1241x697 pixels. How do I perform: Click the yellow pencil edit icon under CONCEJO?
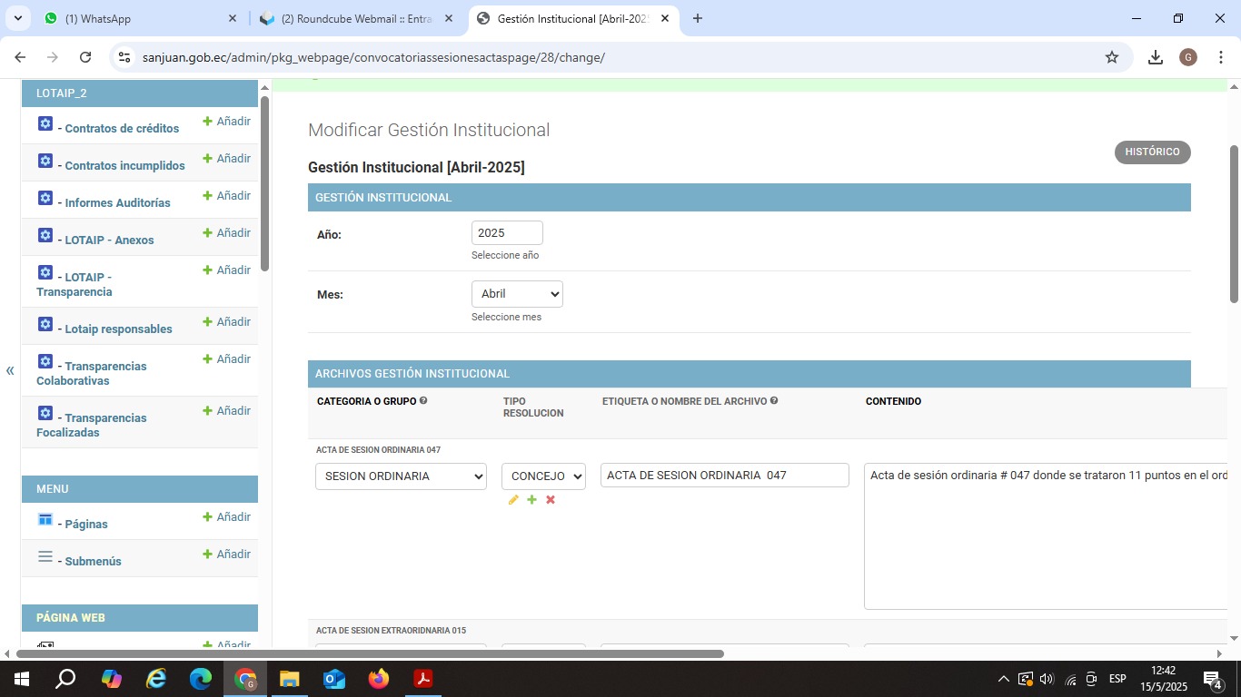tap(513, 500)
